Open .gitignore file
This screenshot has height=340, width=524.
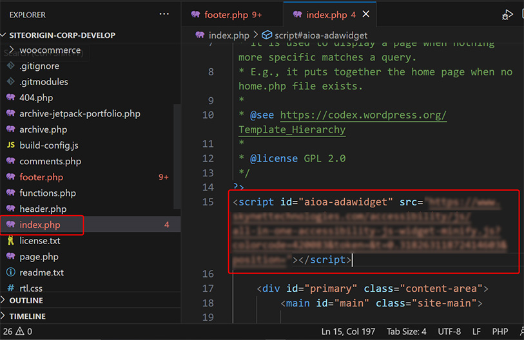click(39, 66)
